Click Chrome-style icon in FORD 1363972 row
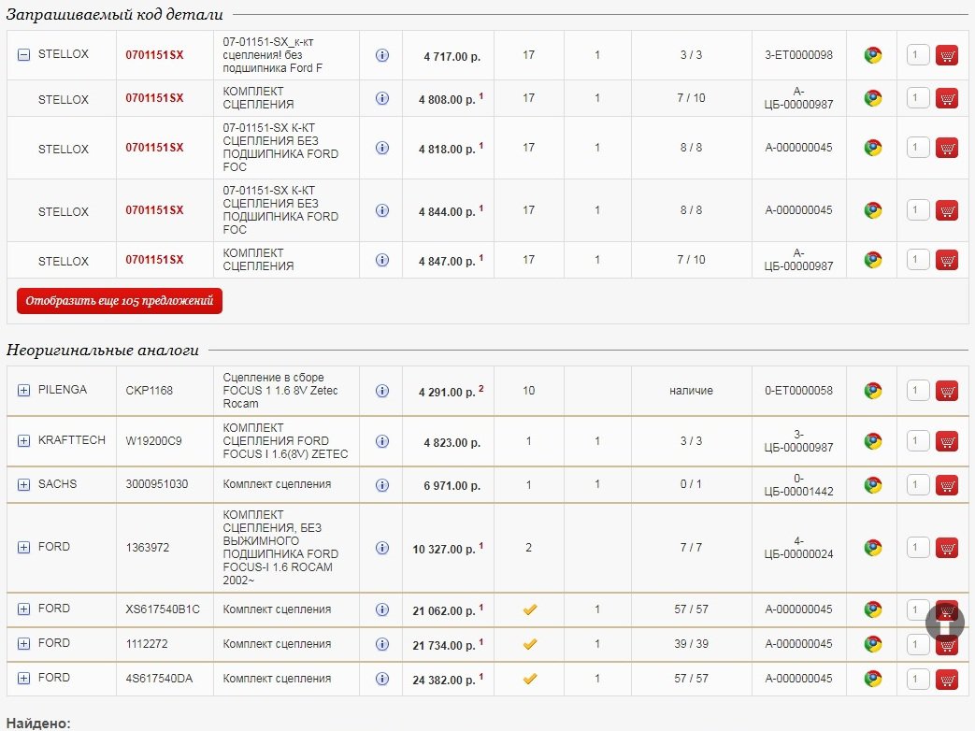The image size is (975, 731). coord(873,548)
